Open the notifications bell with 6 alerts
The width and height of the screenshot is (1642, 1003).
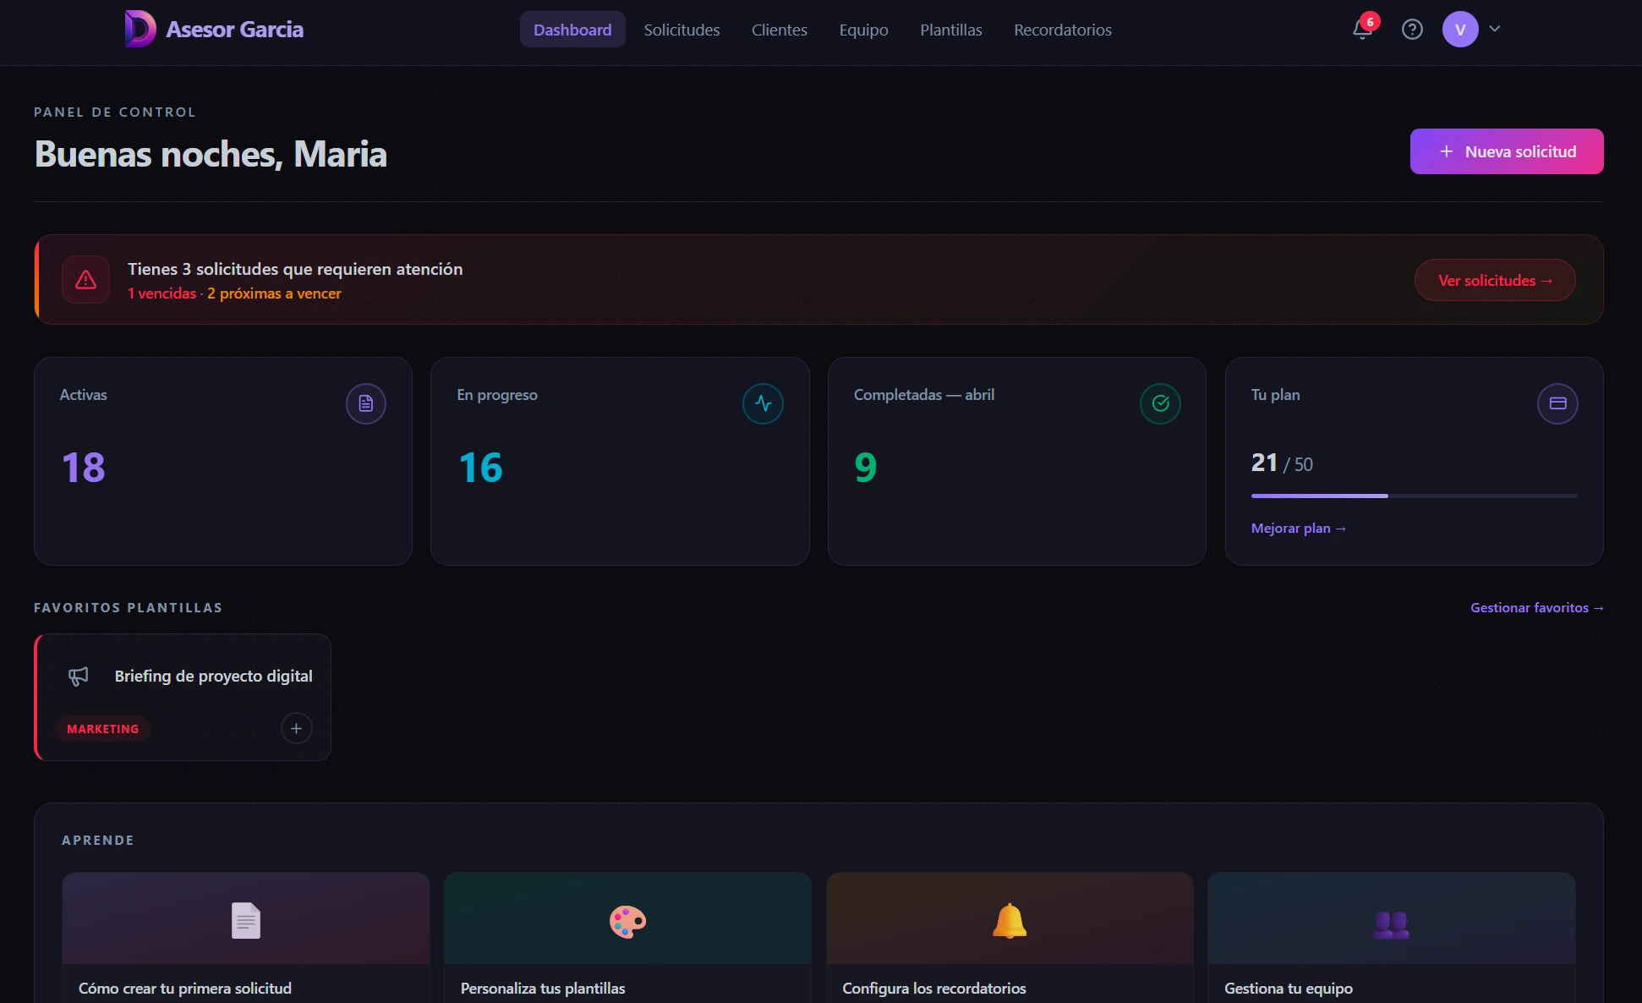coord(1362,29)
